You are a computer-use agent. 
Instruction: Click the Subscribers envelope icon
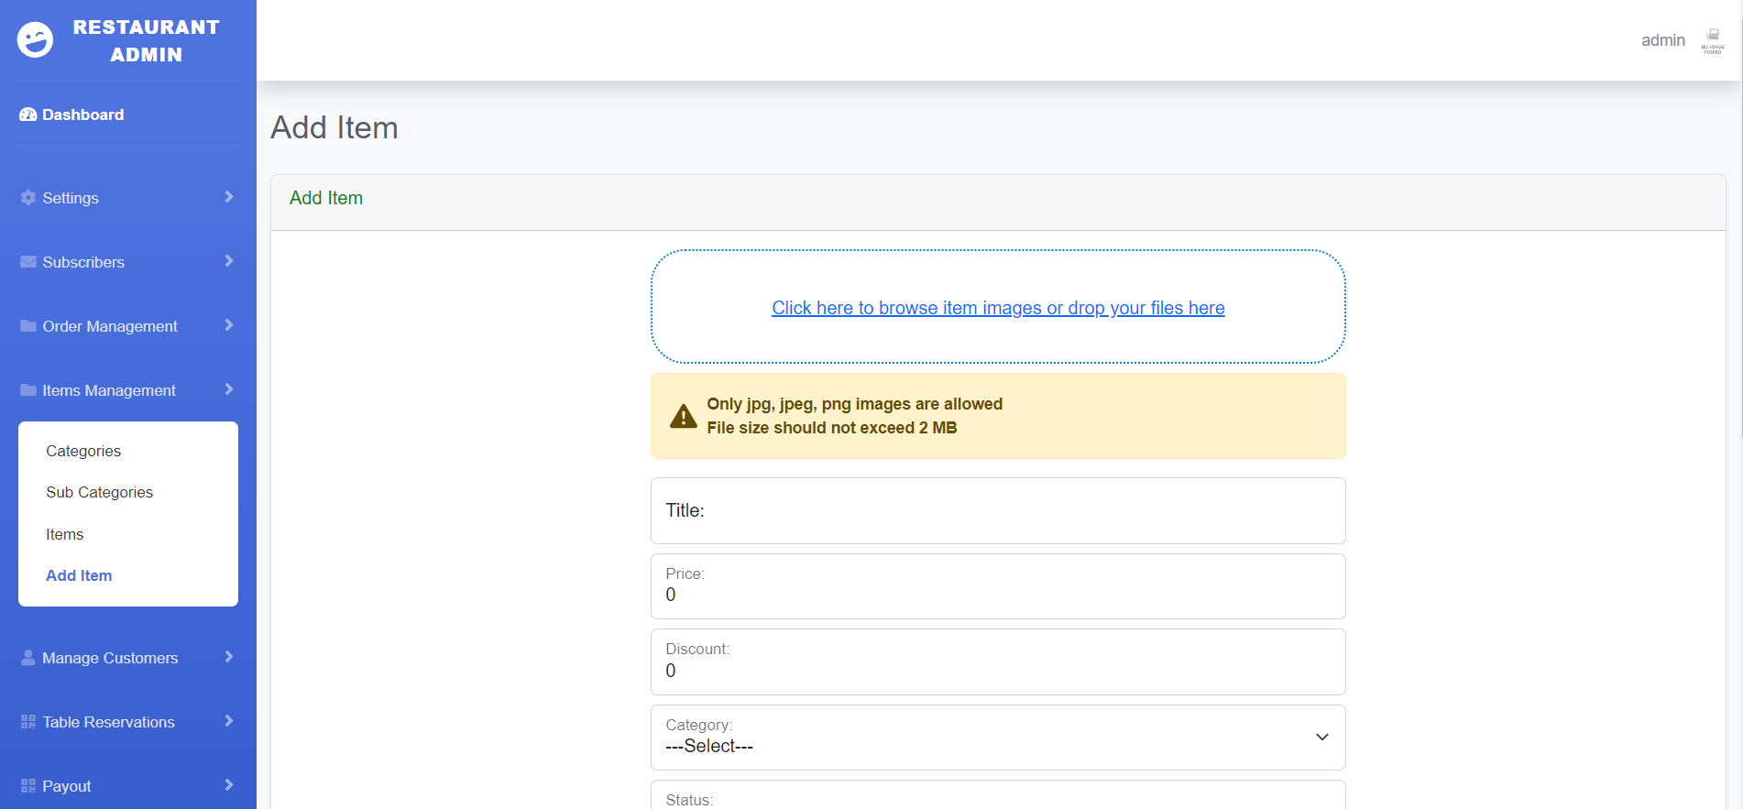click(28, 262)
